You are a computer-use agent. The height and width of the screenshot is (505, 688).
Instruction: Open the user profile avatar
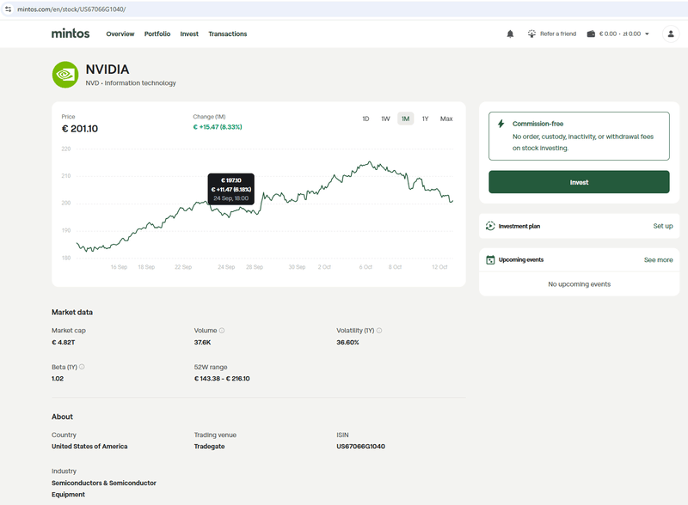point(671,33)
